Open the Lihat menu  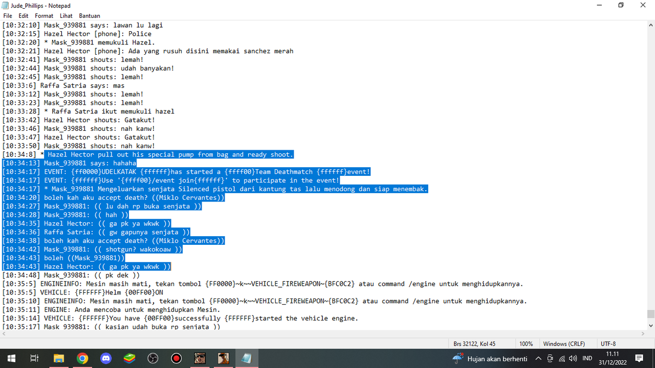[x=66, y=16]
